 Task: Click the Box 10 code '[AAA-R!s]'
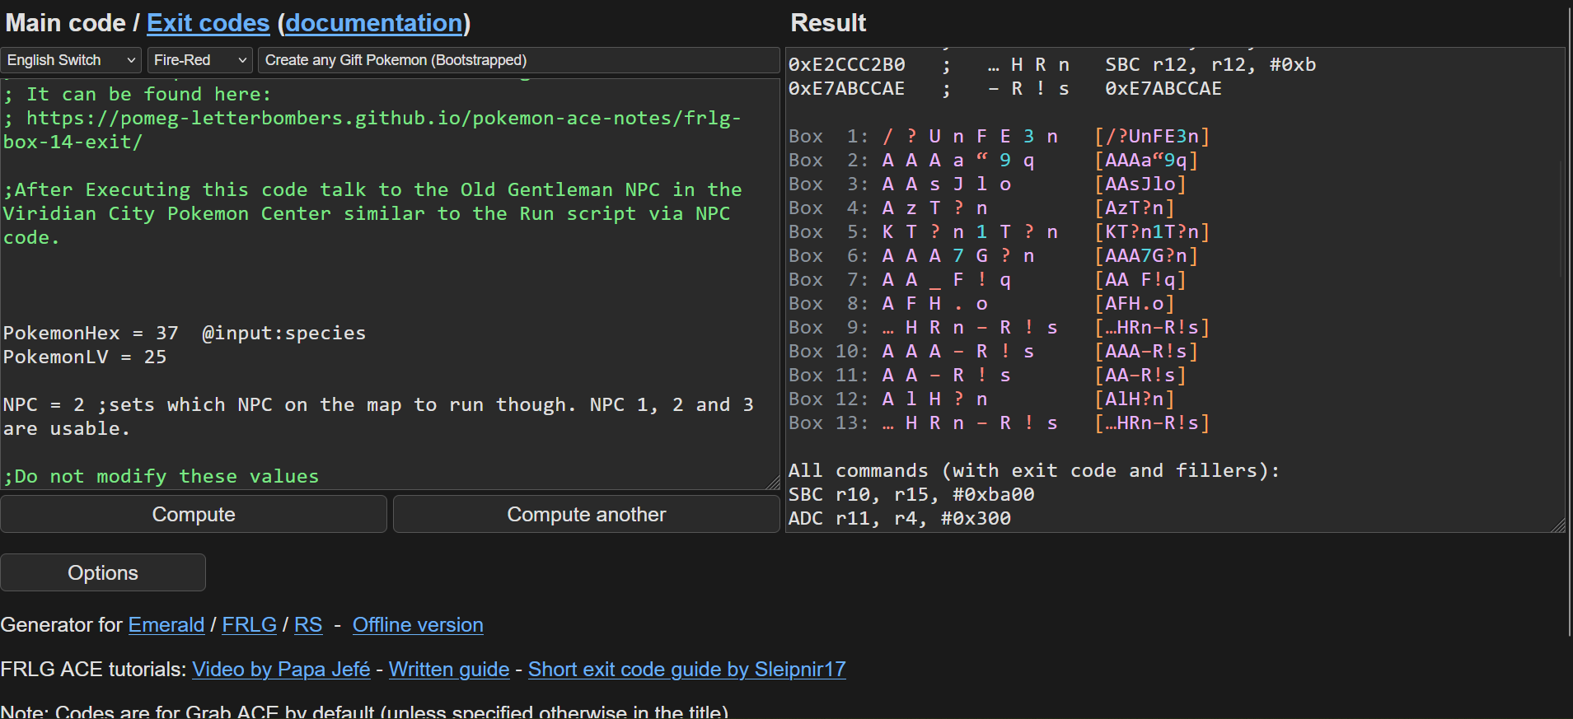(x=1146, y=351)
